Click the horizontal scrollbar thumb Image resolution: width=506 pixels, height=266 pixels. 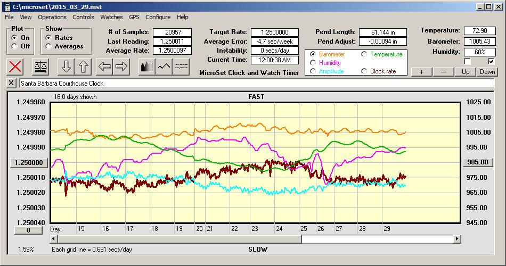coord(179,239)
